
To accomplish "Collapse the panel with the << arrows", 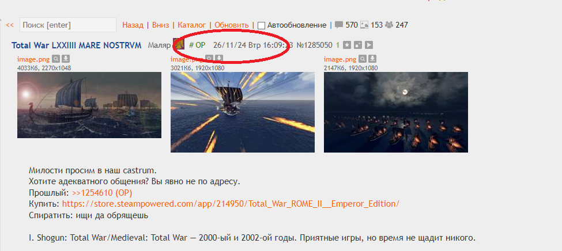I will 10,25.
